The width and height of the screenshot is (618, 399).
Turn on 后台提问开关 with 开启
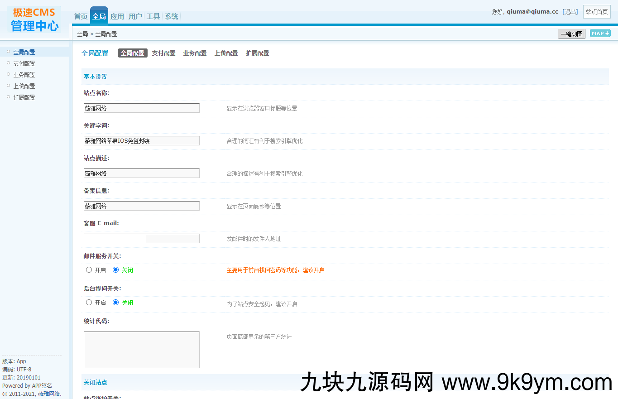89,303
